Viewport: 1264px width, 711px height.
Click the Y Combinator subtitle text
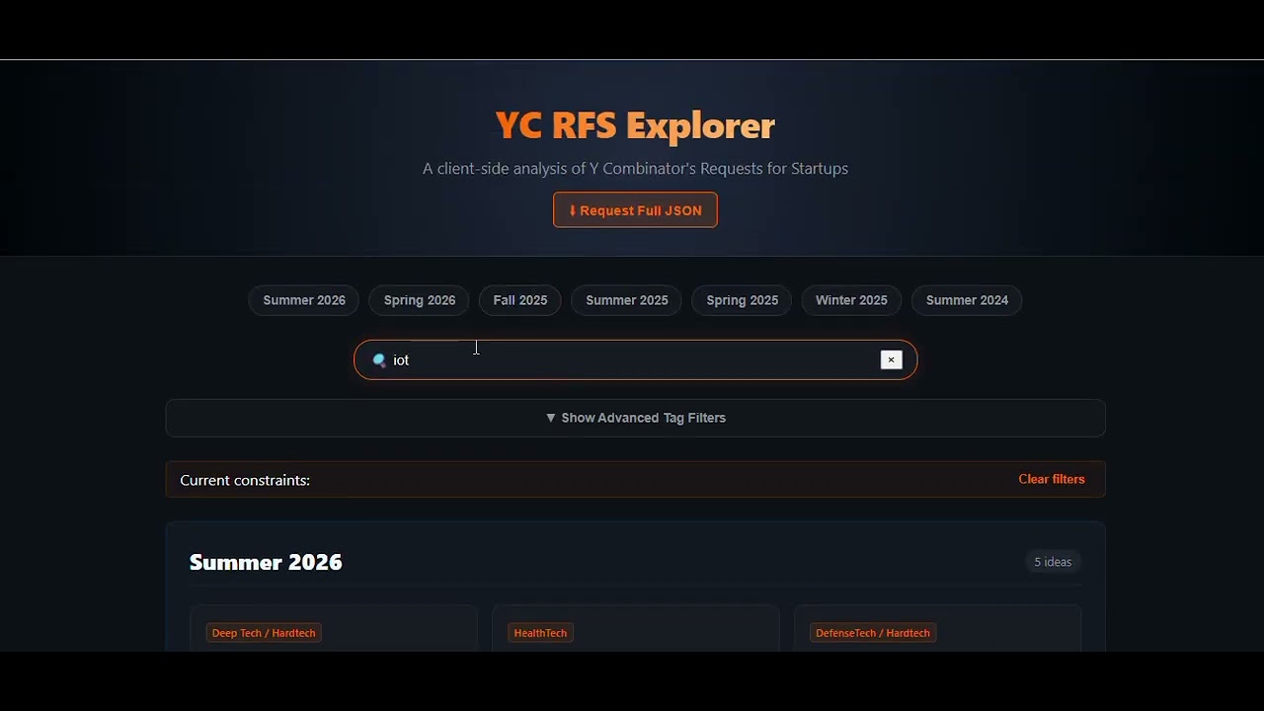pos(635,168)
